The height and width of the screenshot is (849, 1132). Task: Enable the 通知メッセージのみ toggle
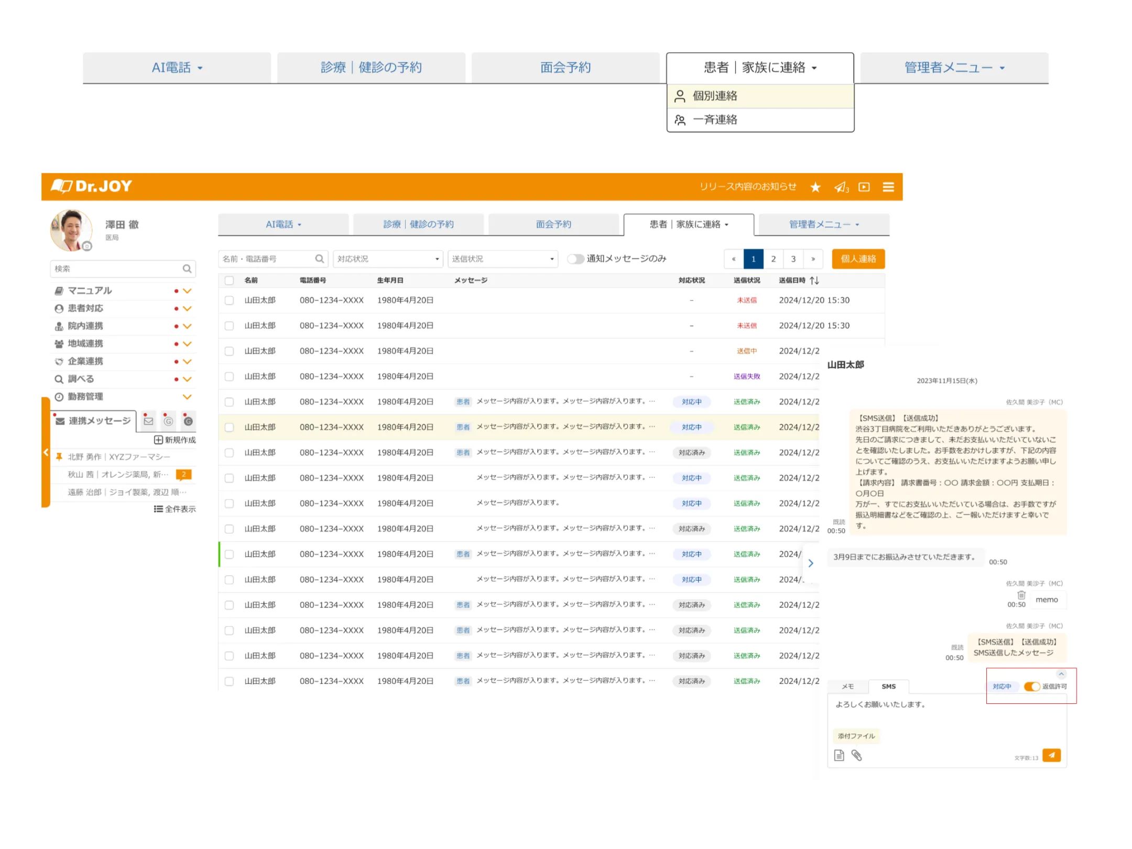(x=575, y=259)
